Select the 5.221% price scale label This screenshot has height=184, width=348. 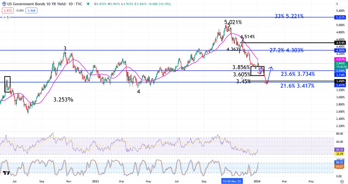point(341,17)
